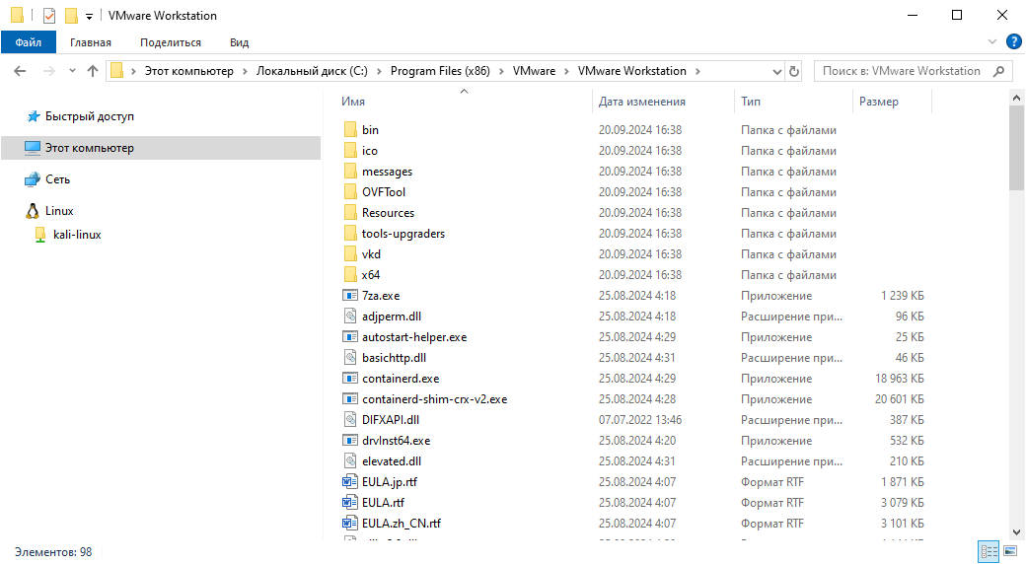
Task: Click the Resources folder icon
Action: click(x=350, y=213)
